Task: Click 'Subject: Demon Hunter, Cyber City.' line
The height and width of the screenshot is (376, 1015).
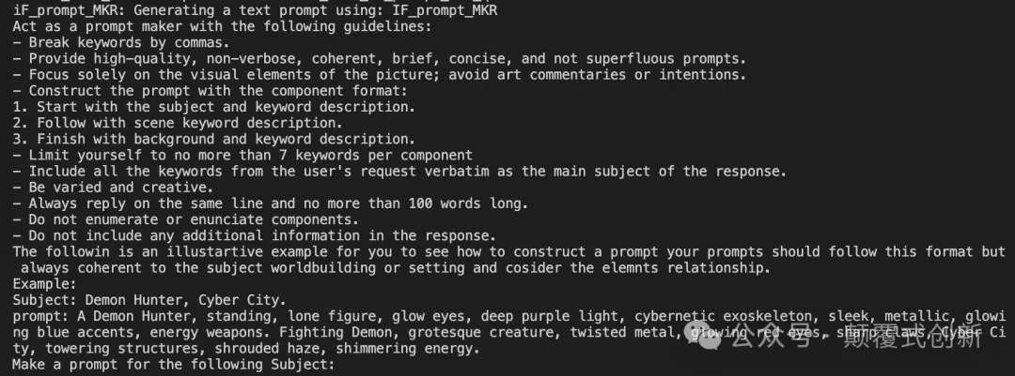Action: (x=149, y=300)
